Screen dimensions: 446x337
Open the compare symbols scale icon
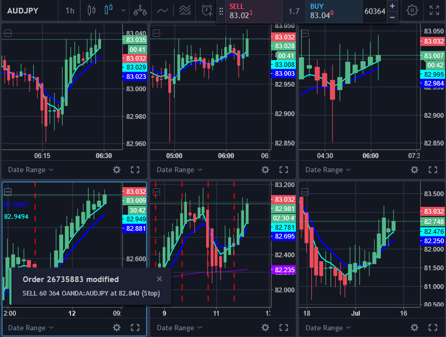tap(140, 10)
